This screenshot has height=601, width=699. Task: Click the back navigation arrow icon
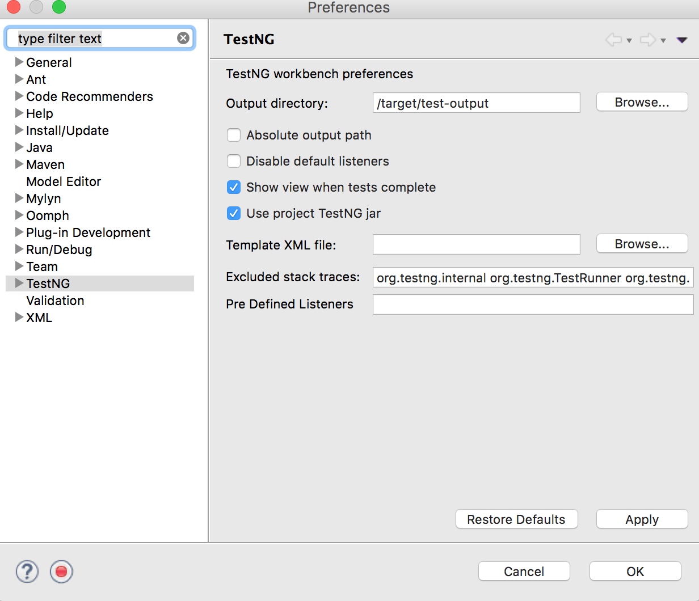(x=613, y=40)
